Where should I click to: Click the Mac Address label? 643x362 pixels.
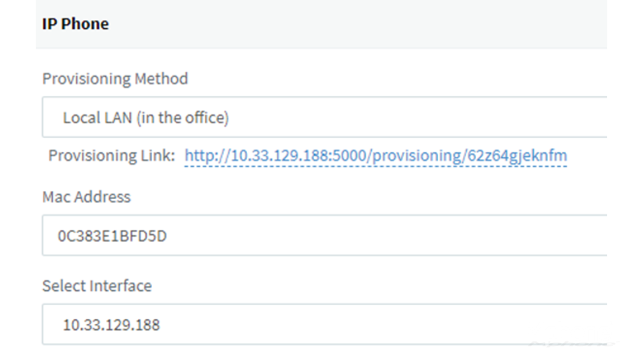(86, 197)
